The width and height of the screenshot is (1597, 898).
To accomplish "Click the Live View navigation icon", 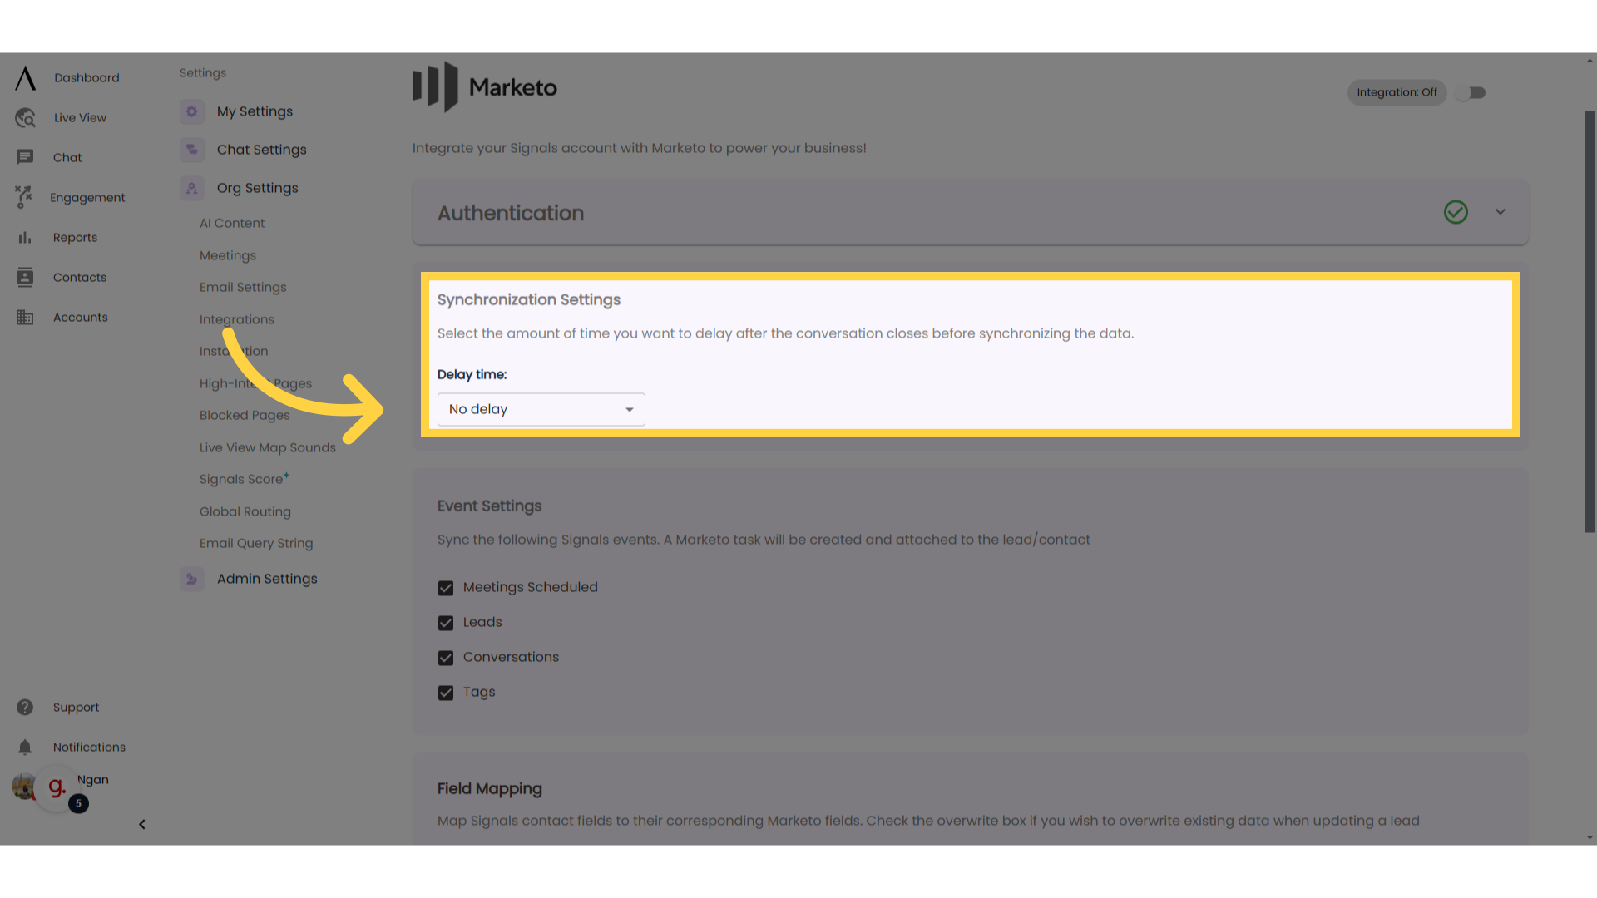I will pos(25,117).
